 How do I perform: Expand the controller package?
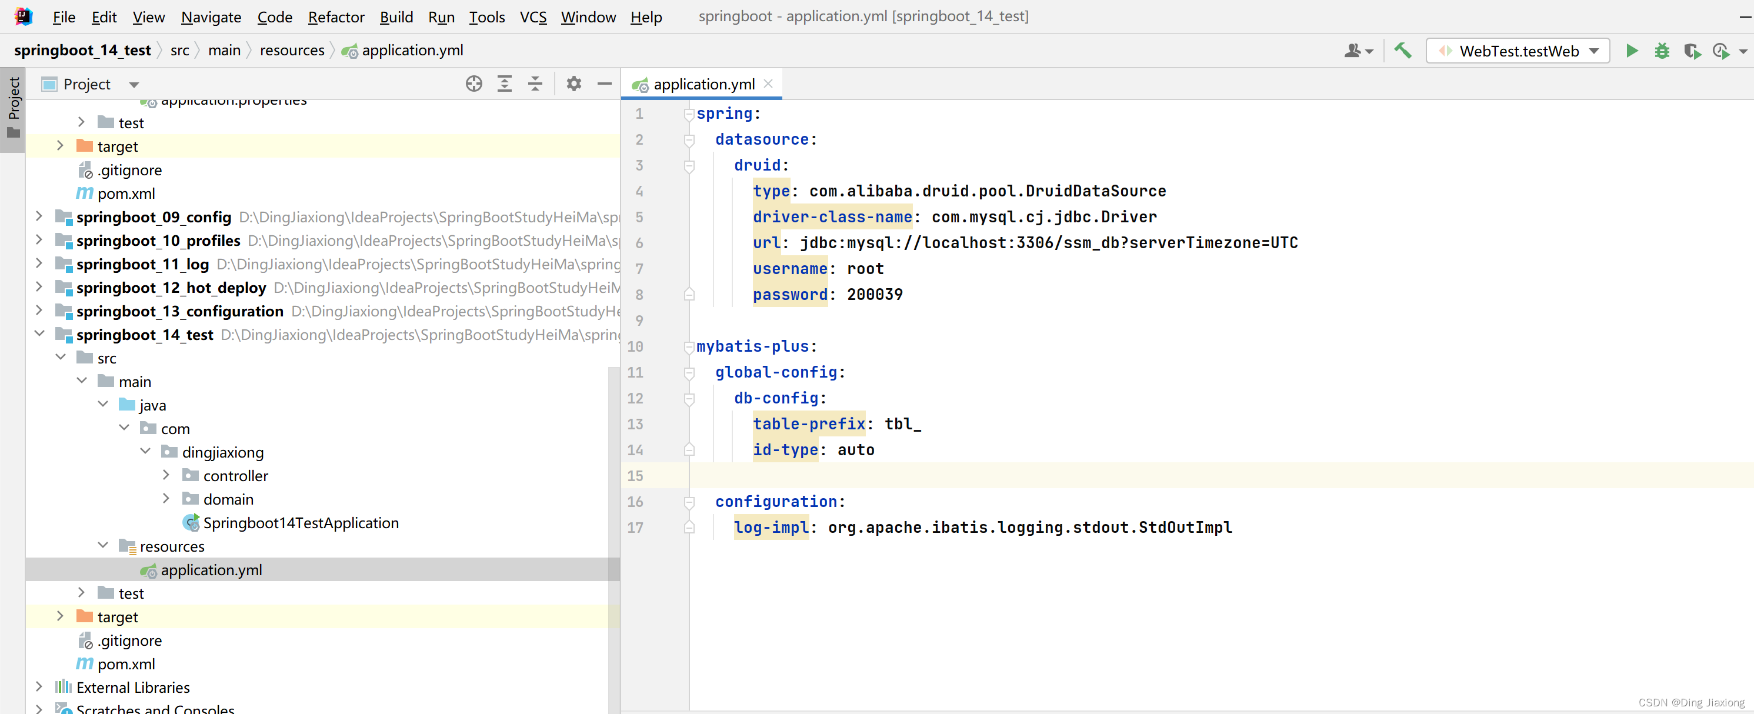pyautogui.click(x=166, y=475)
